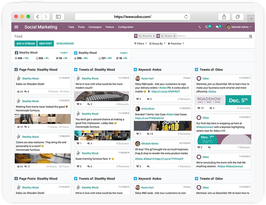The width and height of the screenshot is (266, 205).
Task: Open the yellow chairs image thumbnail
Action: (x=43, y=158)
